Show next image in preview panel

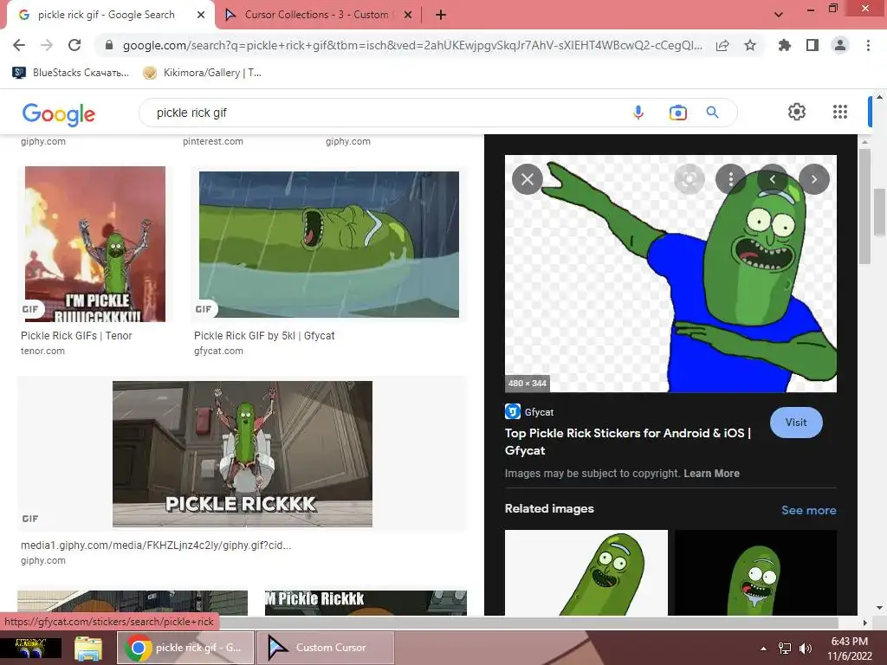click(x=814, y=179)
